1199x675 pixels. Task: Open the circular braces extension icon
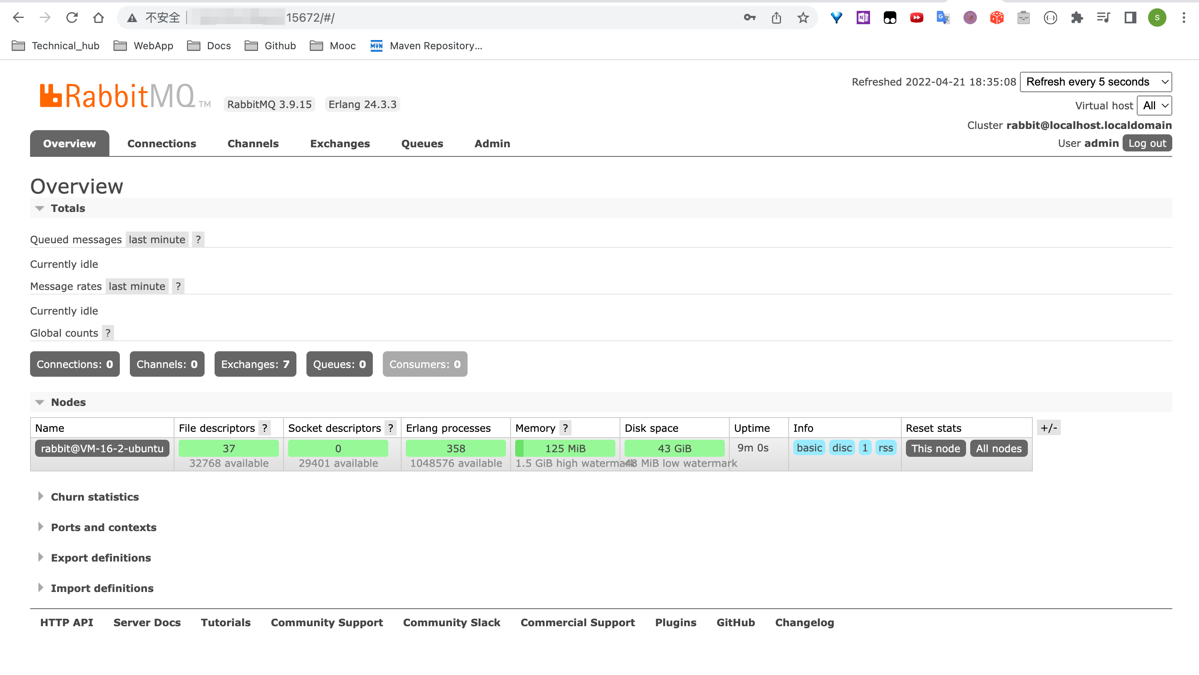point(1050,18)
